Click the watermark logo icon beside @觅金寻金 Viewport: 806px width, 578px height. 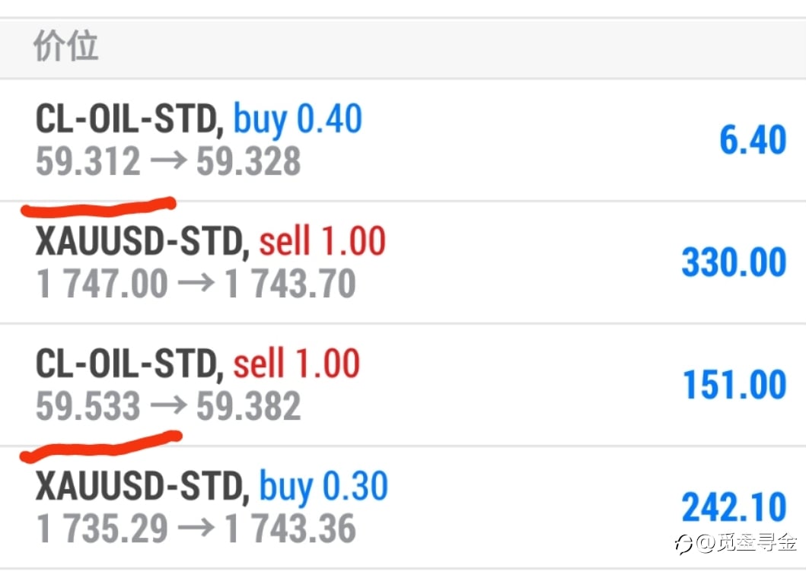[684, 544]
